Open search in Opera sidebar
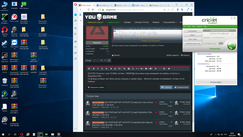243x137 pixels. pos(76,28)
